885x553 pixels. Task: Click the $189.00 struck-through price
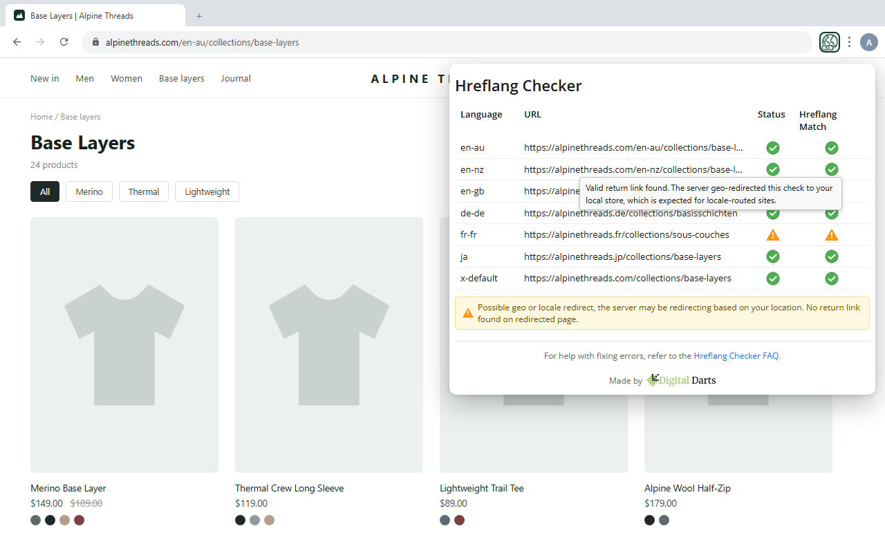tap(86, 503)
